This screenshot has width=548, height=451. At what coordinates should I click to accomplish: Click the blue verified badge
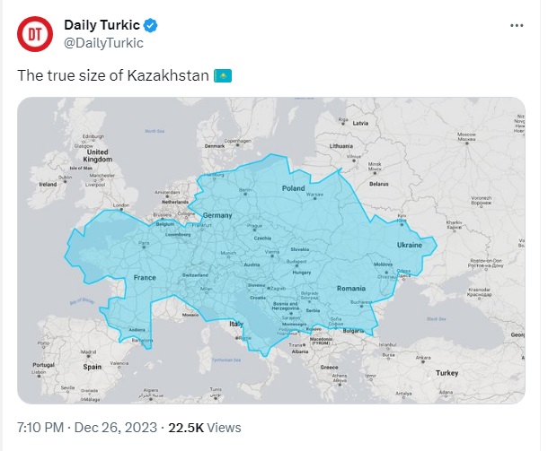pyautogui.click(x=151, y=25)
